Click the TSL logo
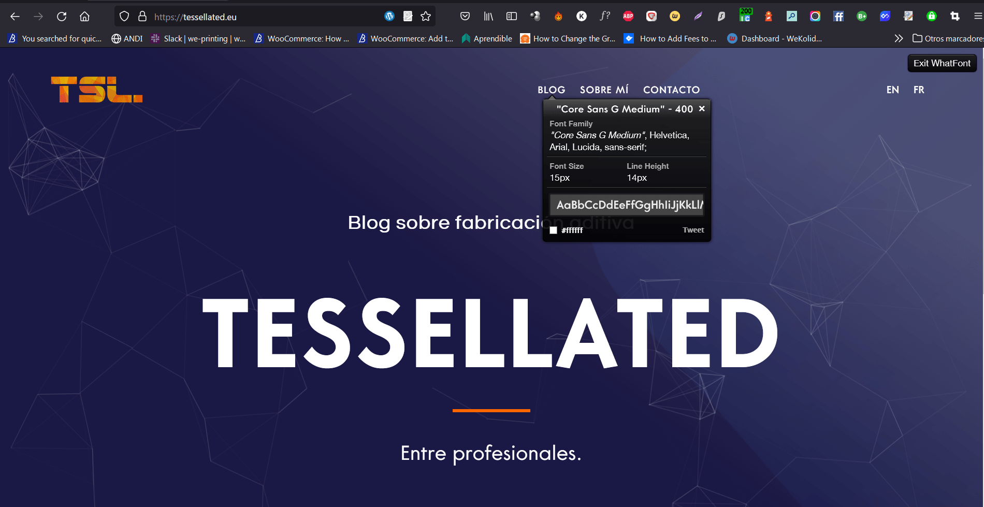 [97, 90]
